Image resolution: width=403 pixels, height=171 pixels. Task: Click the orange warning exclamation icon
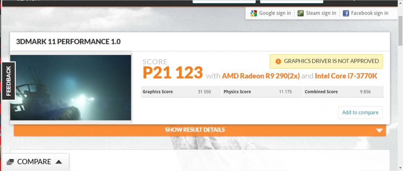pos(278,61)
